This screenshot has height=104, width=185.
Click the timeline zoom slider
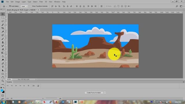point(51,98)
